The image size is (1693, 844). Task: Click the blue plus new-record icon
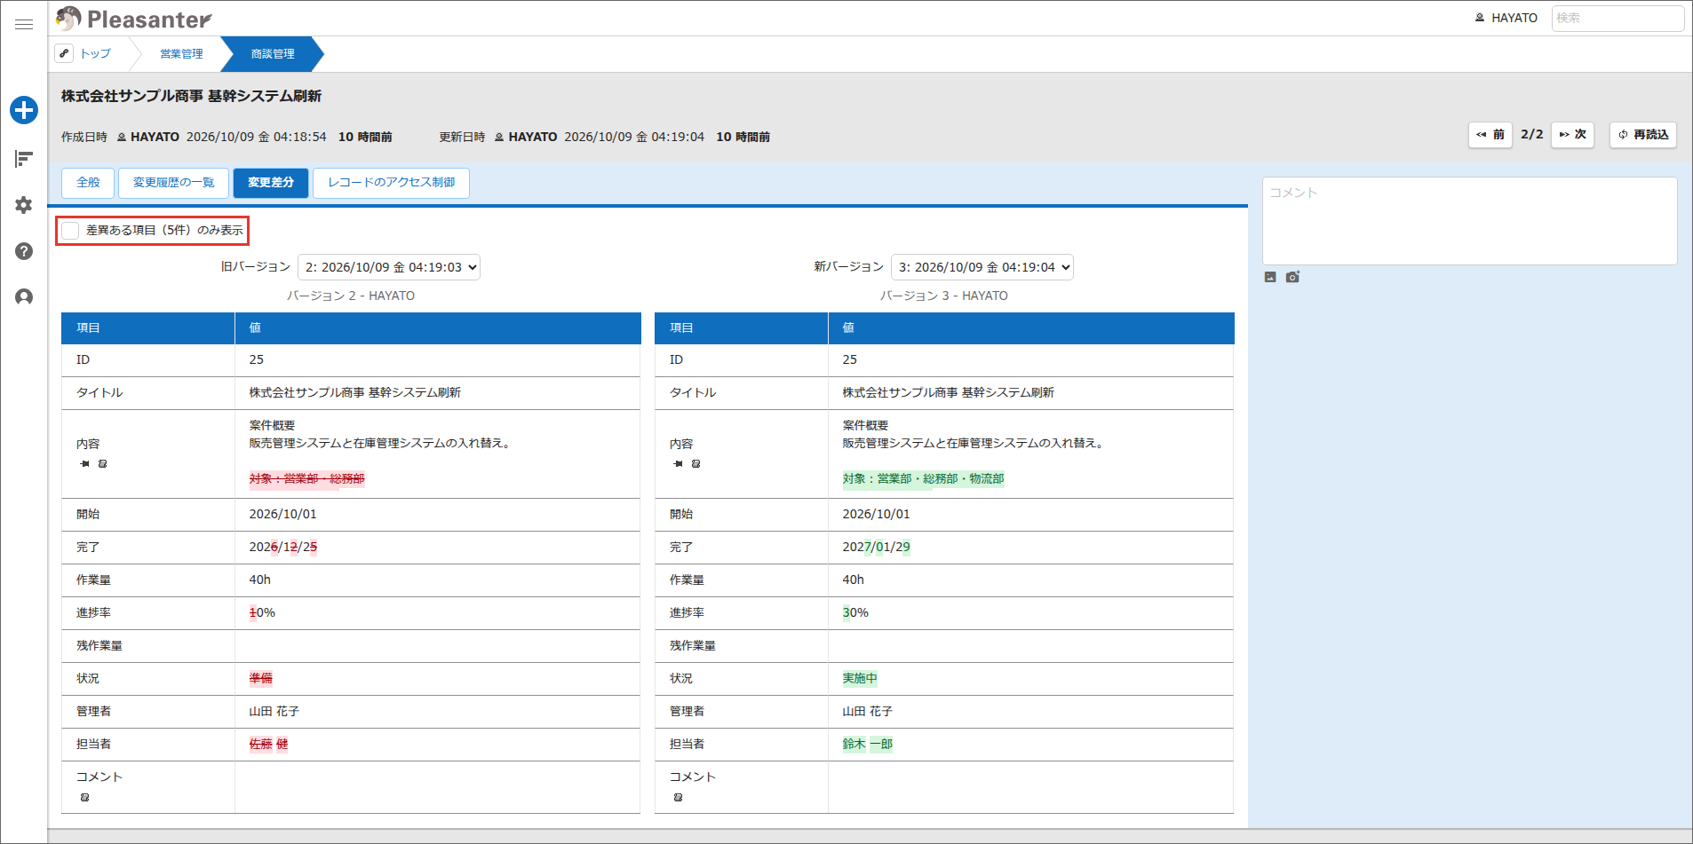pyautogui.click(x=24, y=110)
